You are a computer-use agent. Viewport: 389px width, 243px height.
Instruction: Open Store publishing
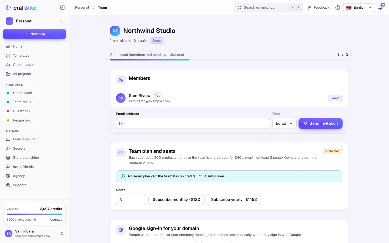click(x=34, y=158)
